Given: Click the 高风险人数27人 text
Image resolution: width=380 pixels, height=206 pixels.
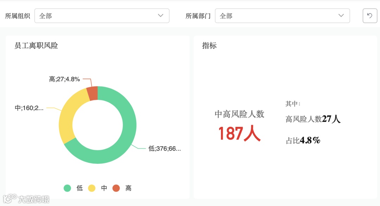Looking at the screenshot, I should click(313, 119).
